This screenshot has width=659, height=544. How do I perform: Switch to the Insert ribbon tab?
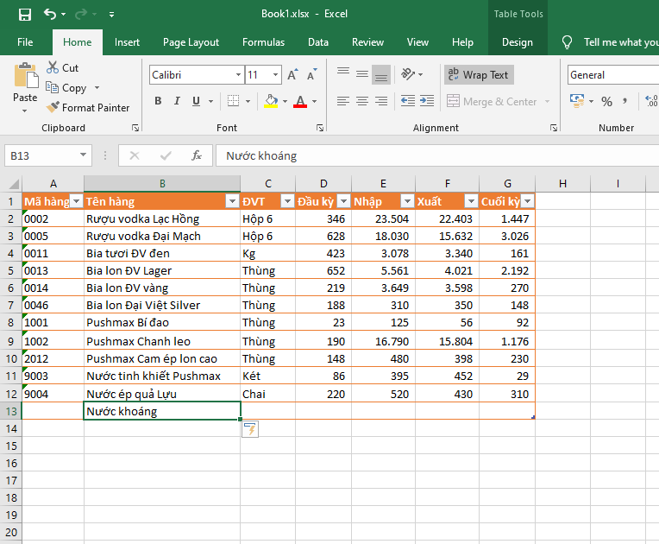coord(127,42)
